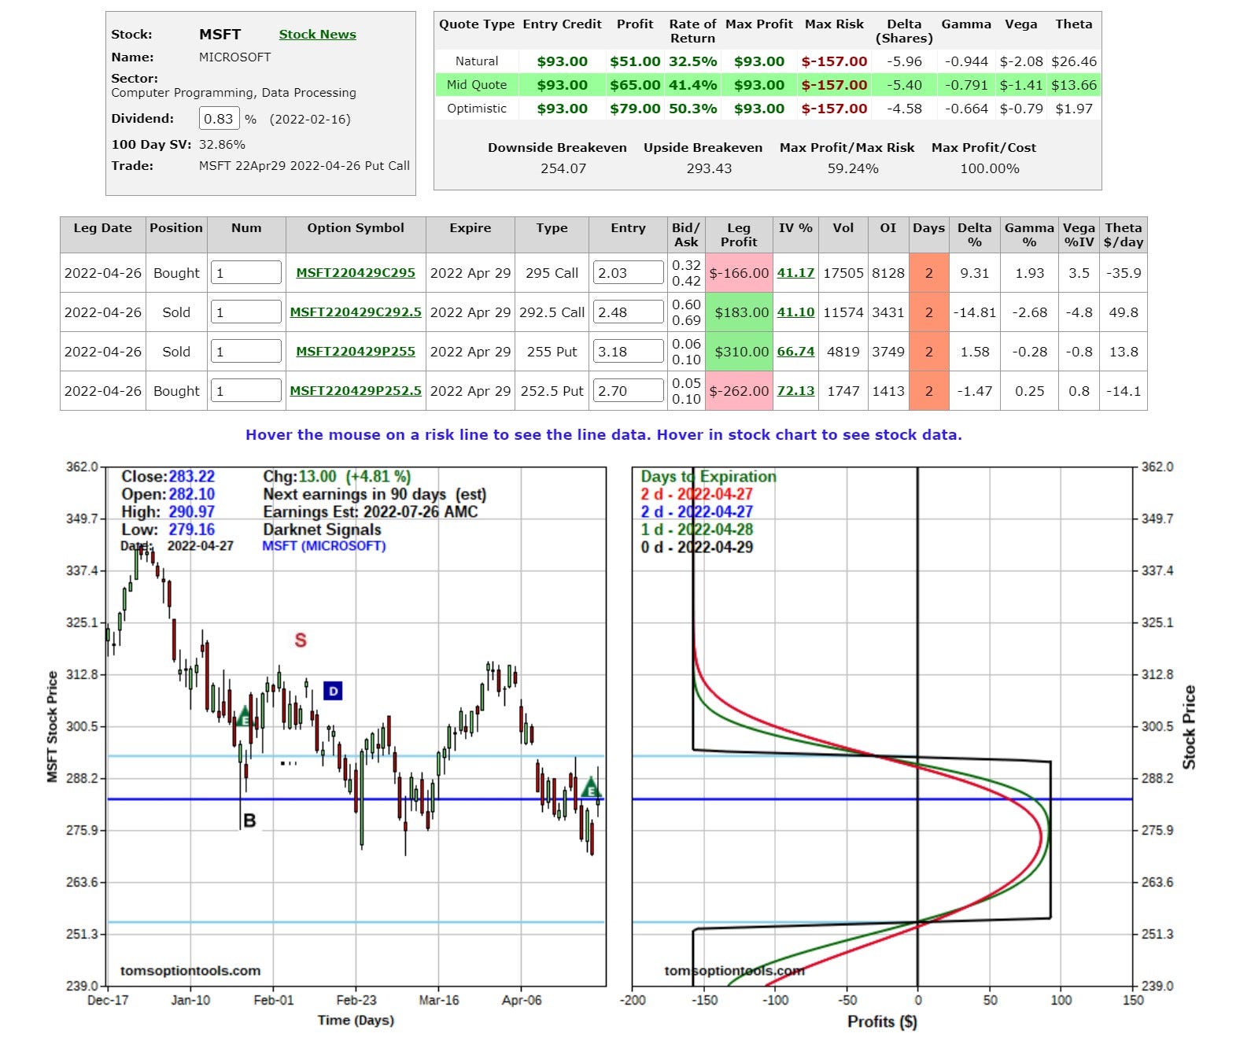Open the MSFT220429P255 option symbol link
The height and width of the screenshot is (1048, 1251).
coord(356,352)
